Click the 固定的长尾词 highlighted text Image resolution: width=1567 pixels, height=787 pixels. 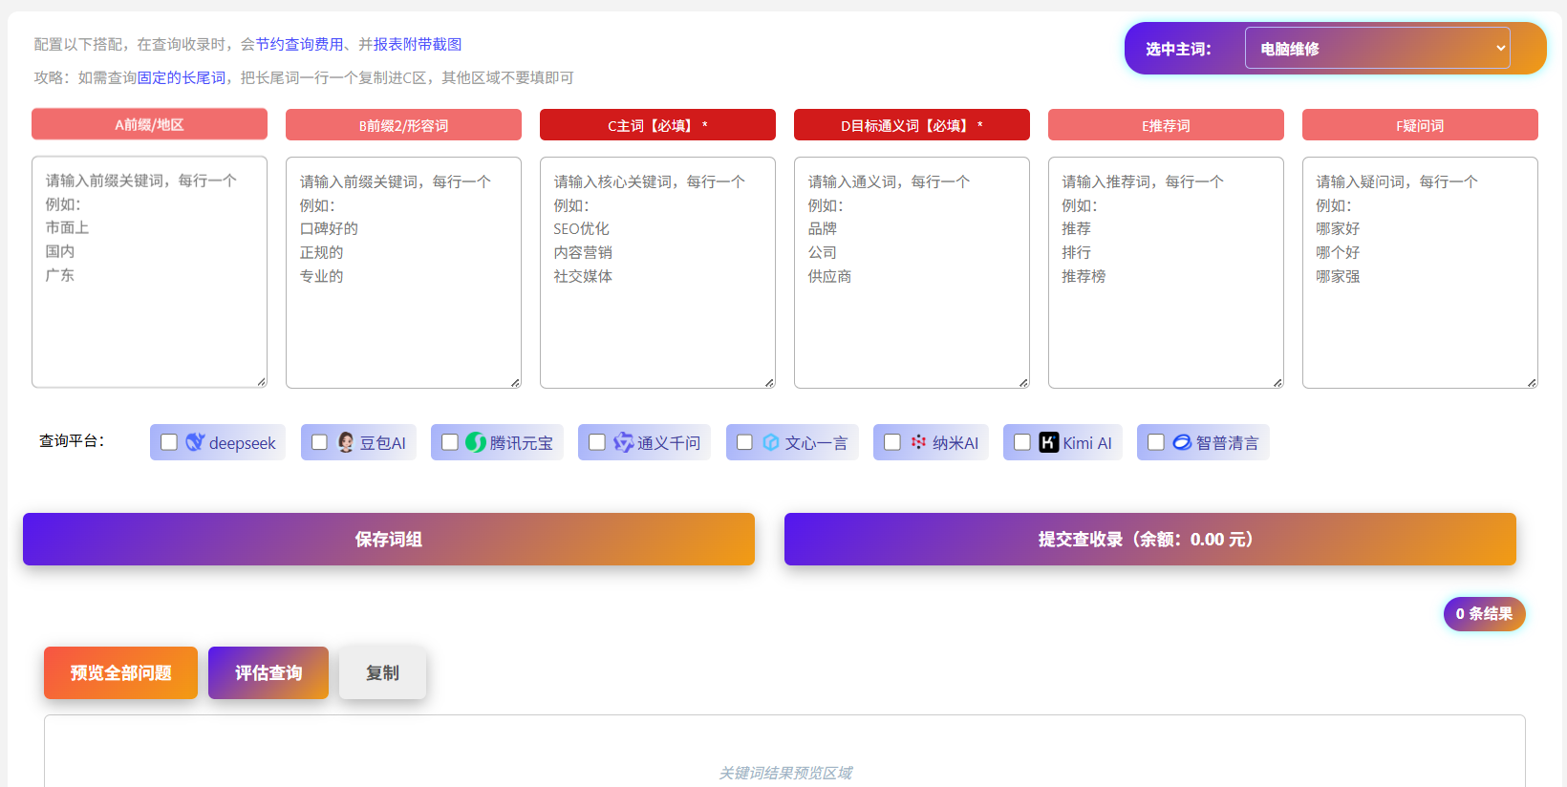point(182,77)
